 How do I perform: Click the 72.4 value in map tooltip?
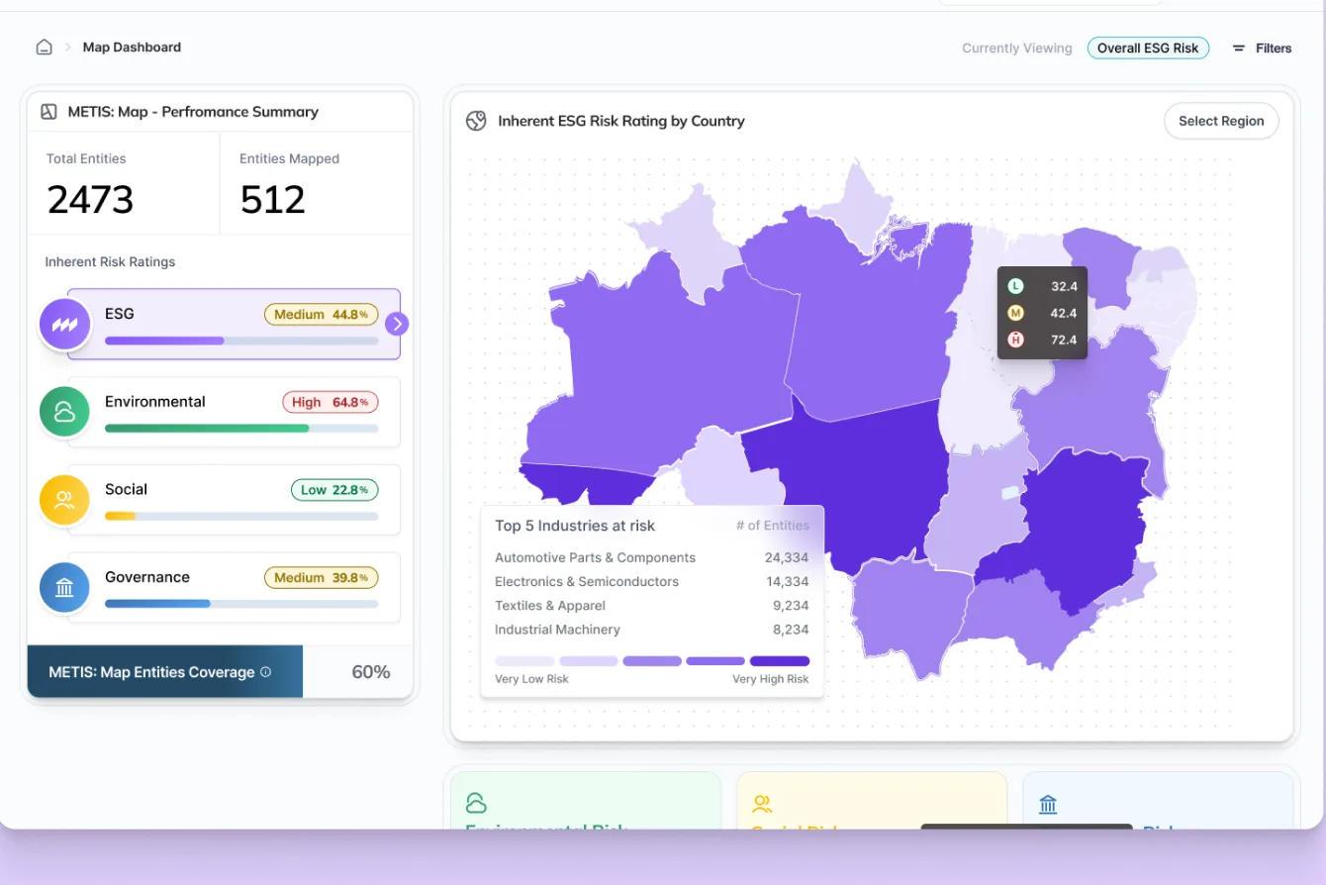pyautogui.click(x=1064, y=340)
